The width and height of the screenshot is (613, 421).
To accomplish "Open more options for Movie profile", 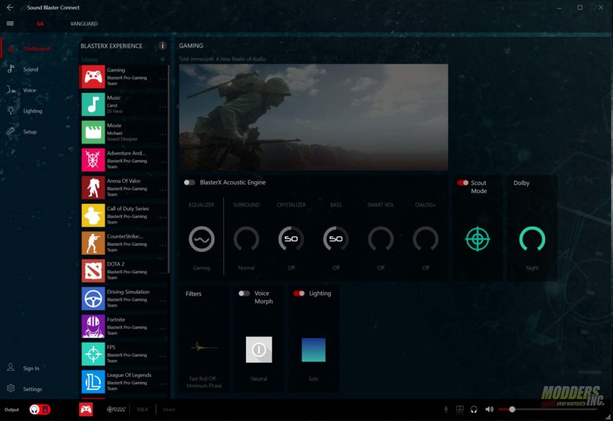I will click(163, 135).
